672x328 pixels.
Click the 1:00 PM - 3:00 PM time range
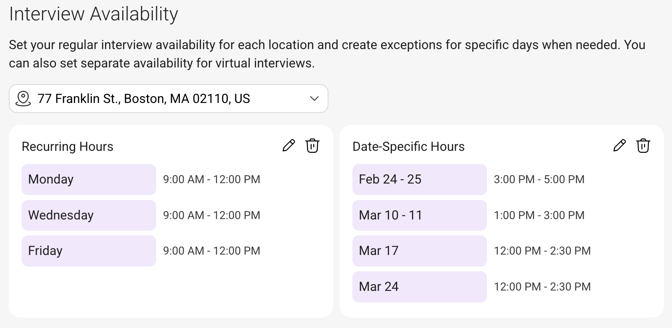click(539, 215)
